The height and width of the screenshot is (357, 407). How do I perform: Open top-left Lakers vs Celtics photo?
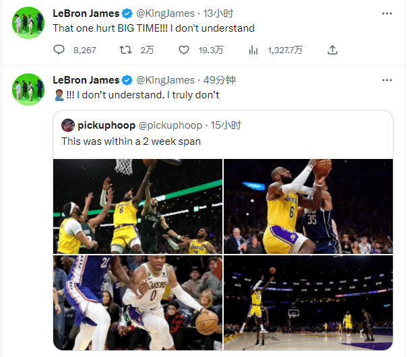click(x=137, y=206)
